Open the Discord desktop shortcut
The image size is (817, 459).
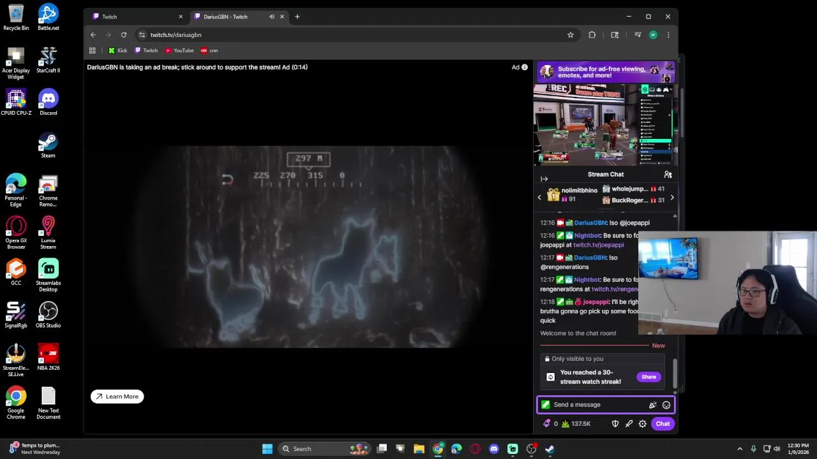point(48,102)
